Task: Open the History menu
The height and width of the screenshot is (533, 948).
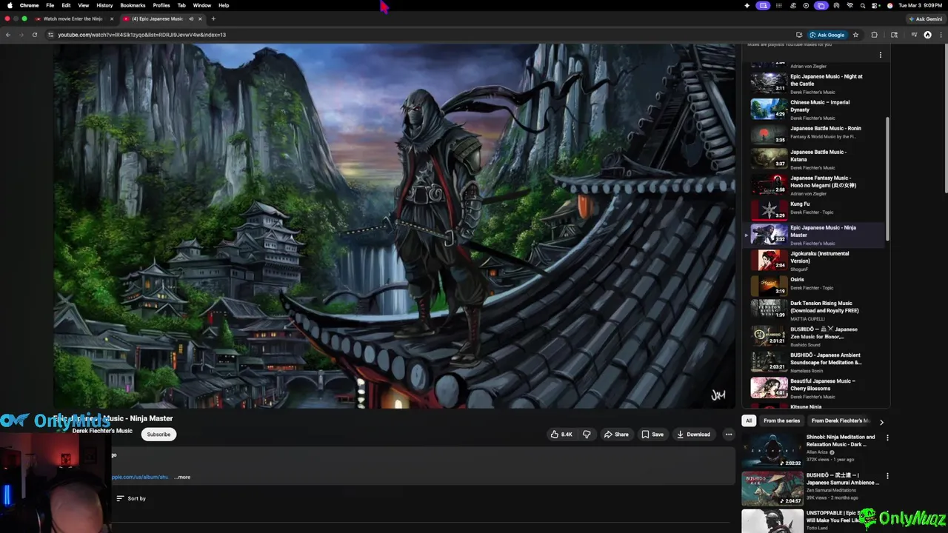Action: [x=104, y=5]
